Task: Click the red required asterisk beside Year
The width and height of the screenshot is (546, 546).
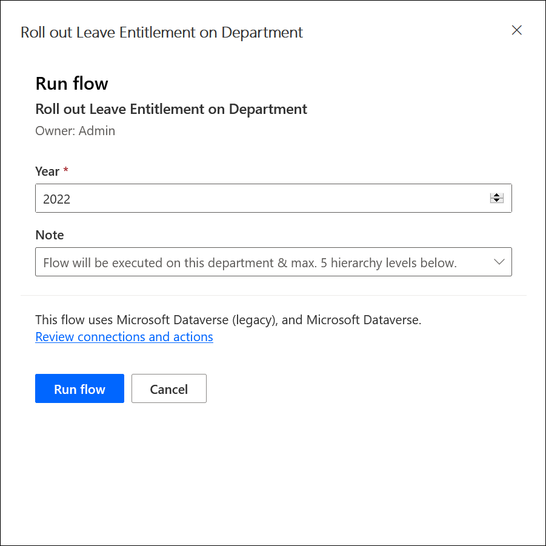Action: (x=66, y=171)
